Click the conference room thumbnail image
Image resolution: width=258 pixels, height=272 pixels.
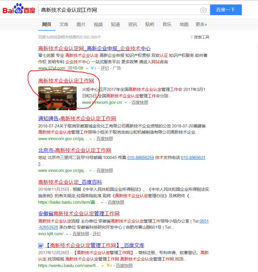pos(57,98)
